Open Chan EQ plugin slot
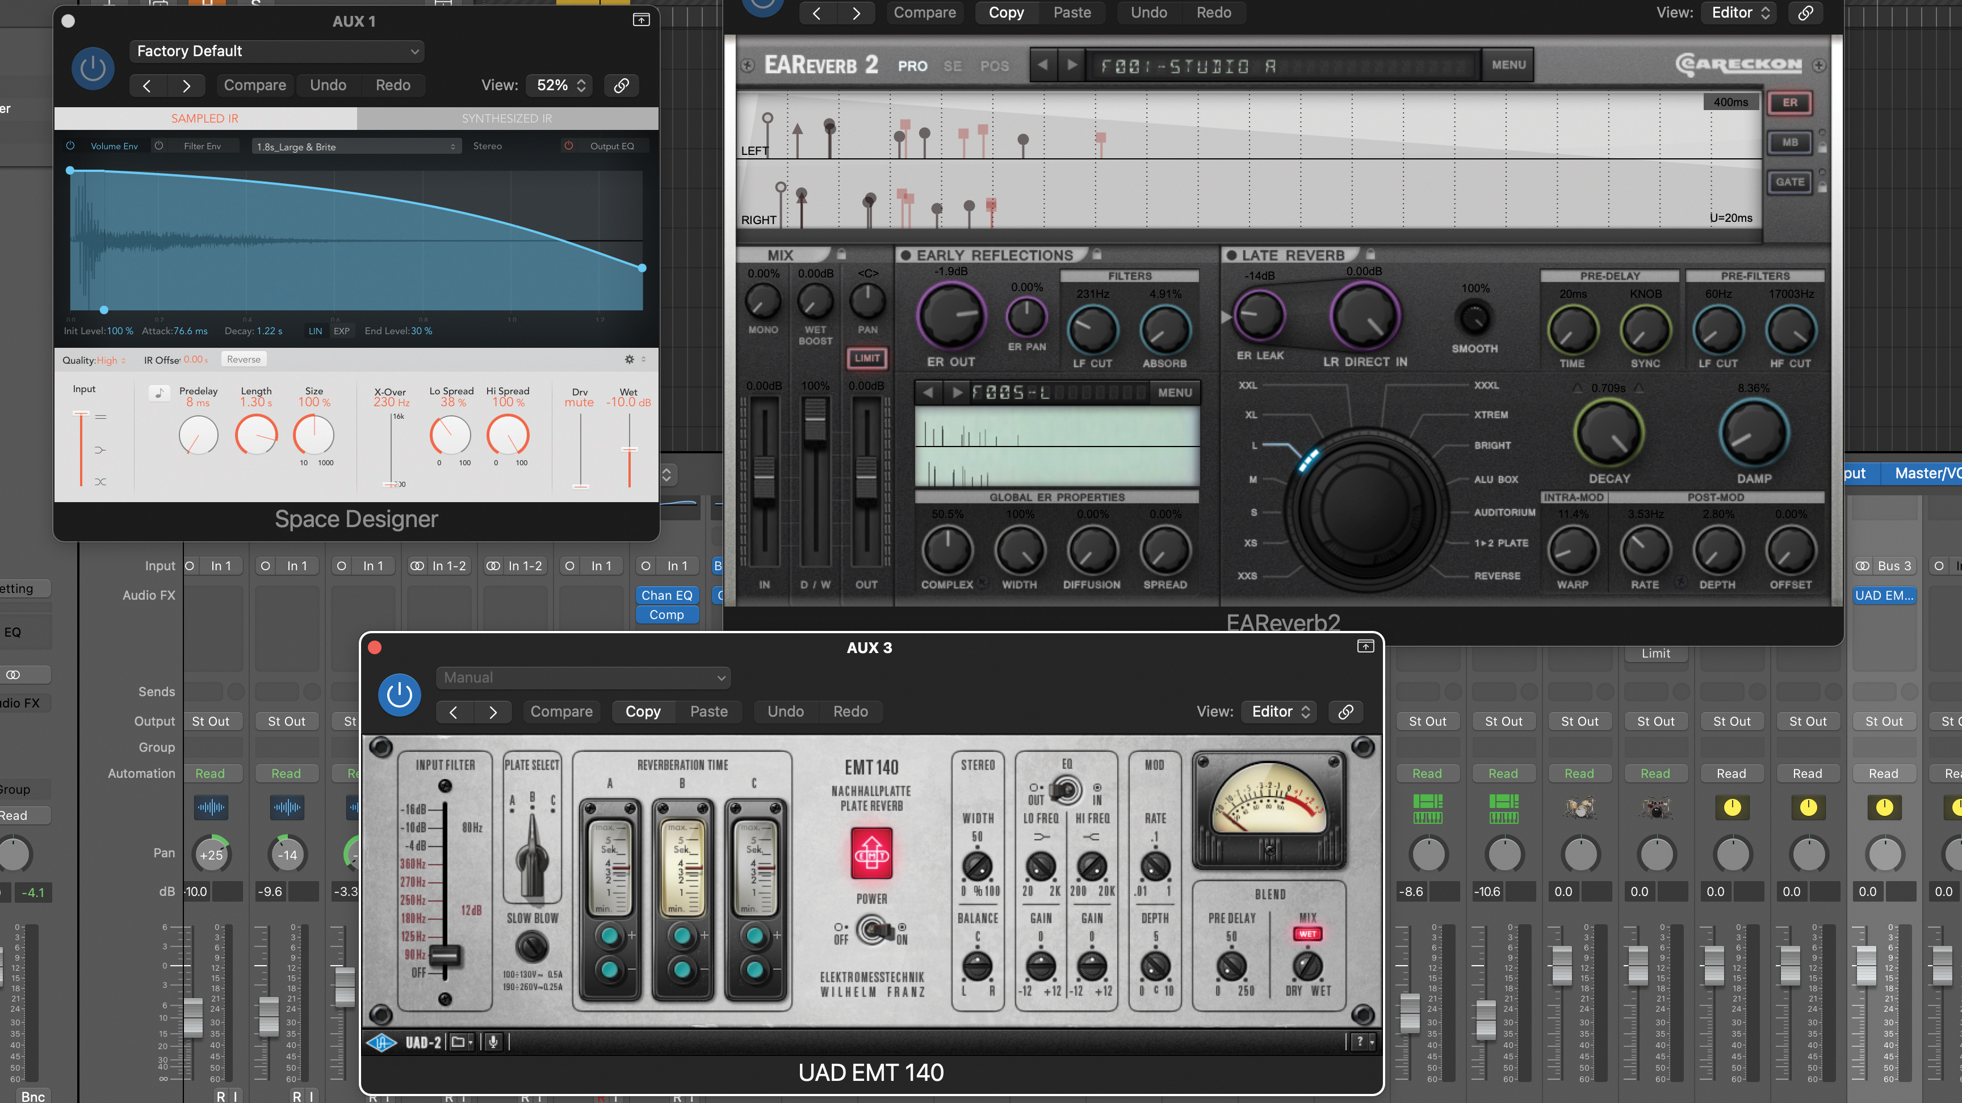Viewport: 1962px width, 1103px height. [x=666, y=595]
